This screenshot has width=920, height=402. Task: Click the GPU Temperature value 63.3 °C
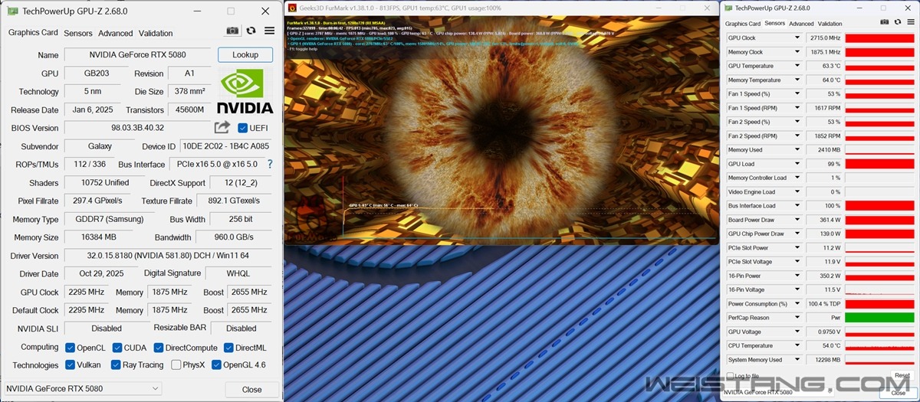tap(824, 66)
